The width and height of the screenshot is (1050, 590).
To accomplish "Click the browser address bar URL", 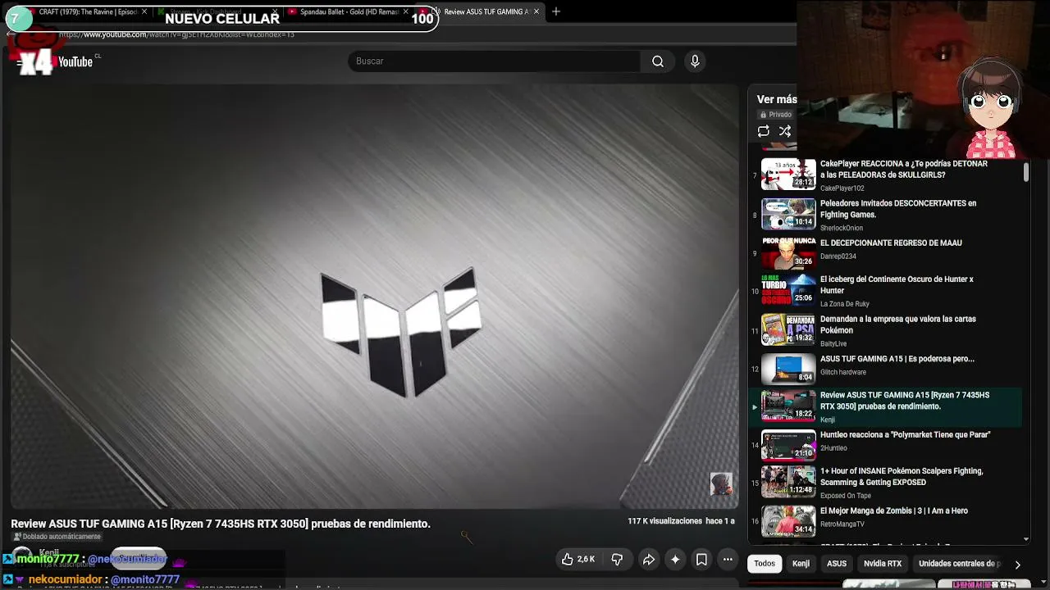I will [x=176, y=34].
